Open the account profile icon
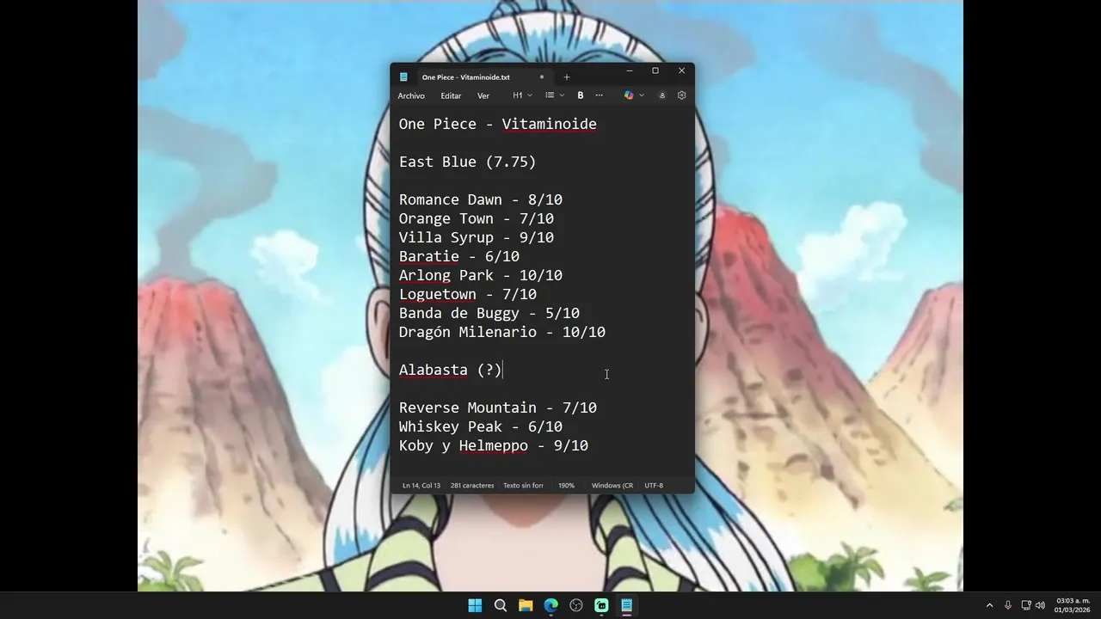 tap(662, 95)
